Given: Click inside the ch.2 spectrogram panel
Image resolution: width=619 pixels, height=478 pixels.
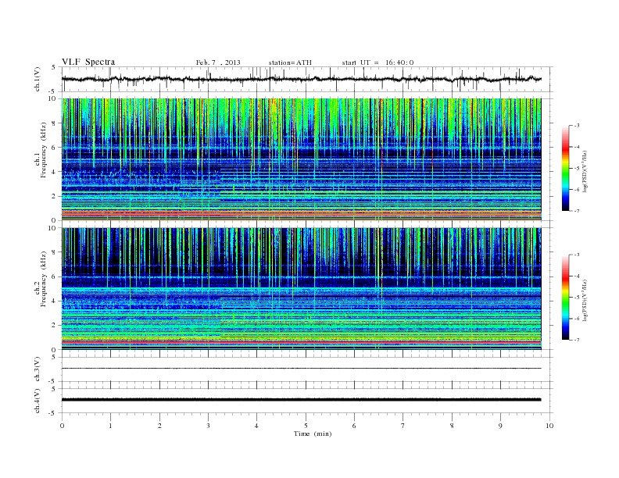Looking at the screenshot, I should click(301, 288).
